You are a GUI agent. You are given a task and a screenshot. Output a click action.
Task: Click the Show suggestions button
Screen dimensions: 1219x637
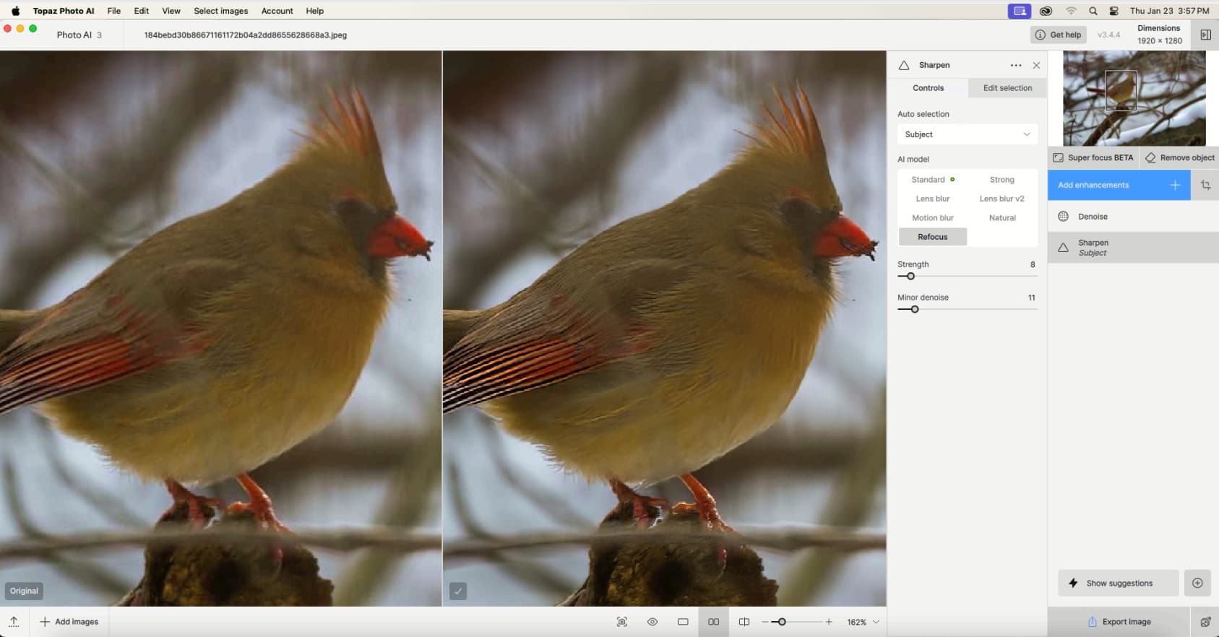(1118, 583)
